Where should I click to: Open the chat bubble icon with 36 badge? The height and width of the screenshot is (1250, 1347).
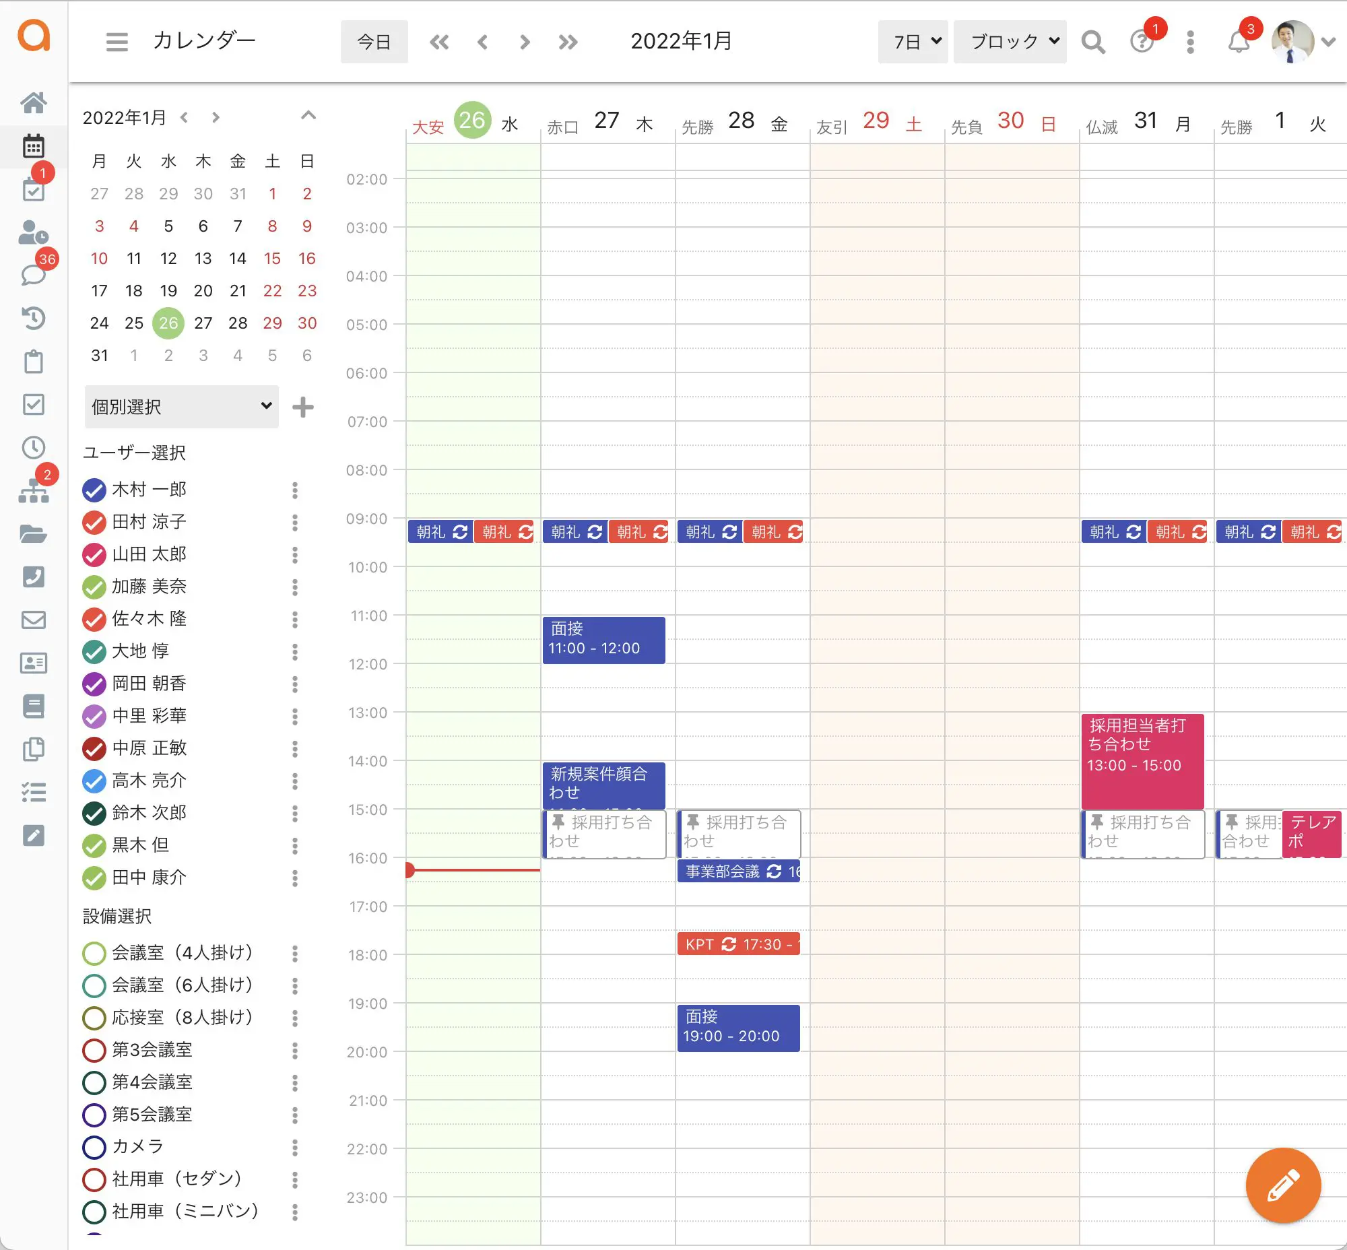click(x=33, y=275)
